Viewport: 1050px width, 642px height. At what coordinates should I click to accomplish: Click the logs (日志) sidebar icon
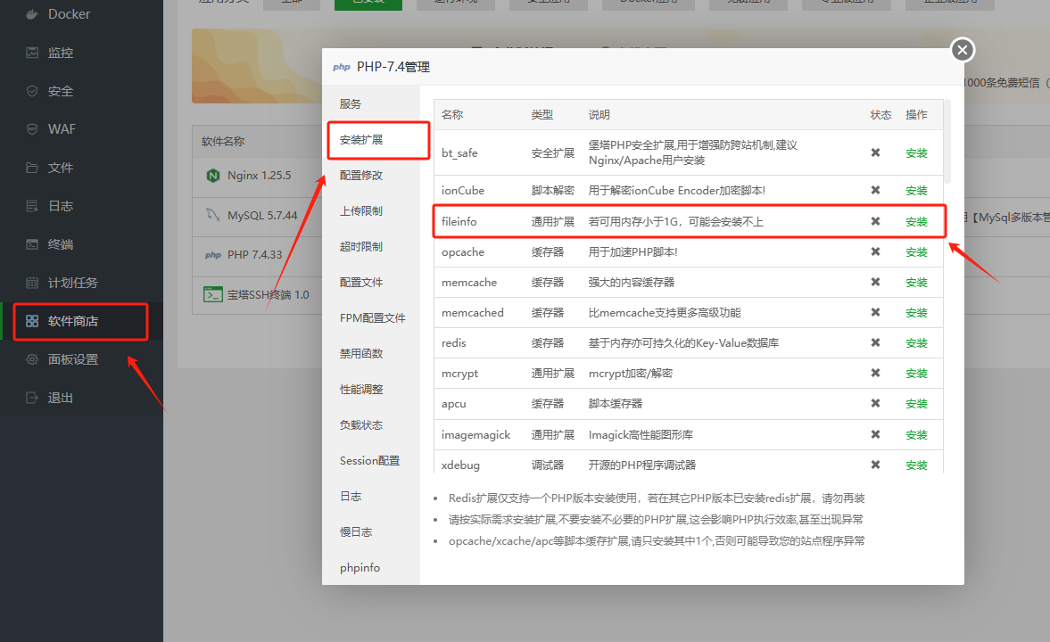pyautogui.click(x=31, y=205)
